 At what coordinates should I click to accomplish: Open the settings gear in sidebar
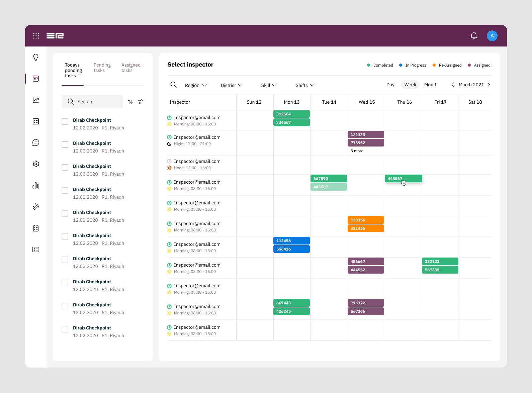[36, 164]
